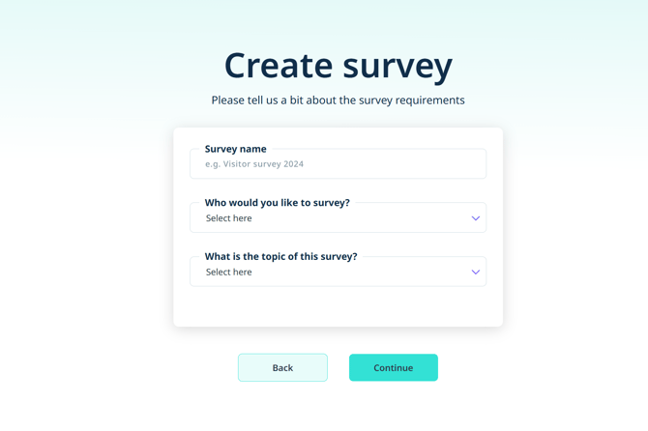This screenshot has width=648, height=431.
Task: Expand the survey topic dropdown
Action: pos(338,273)
